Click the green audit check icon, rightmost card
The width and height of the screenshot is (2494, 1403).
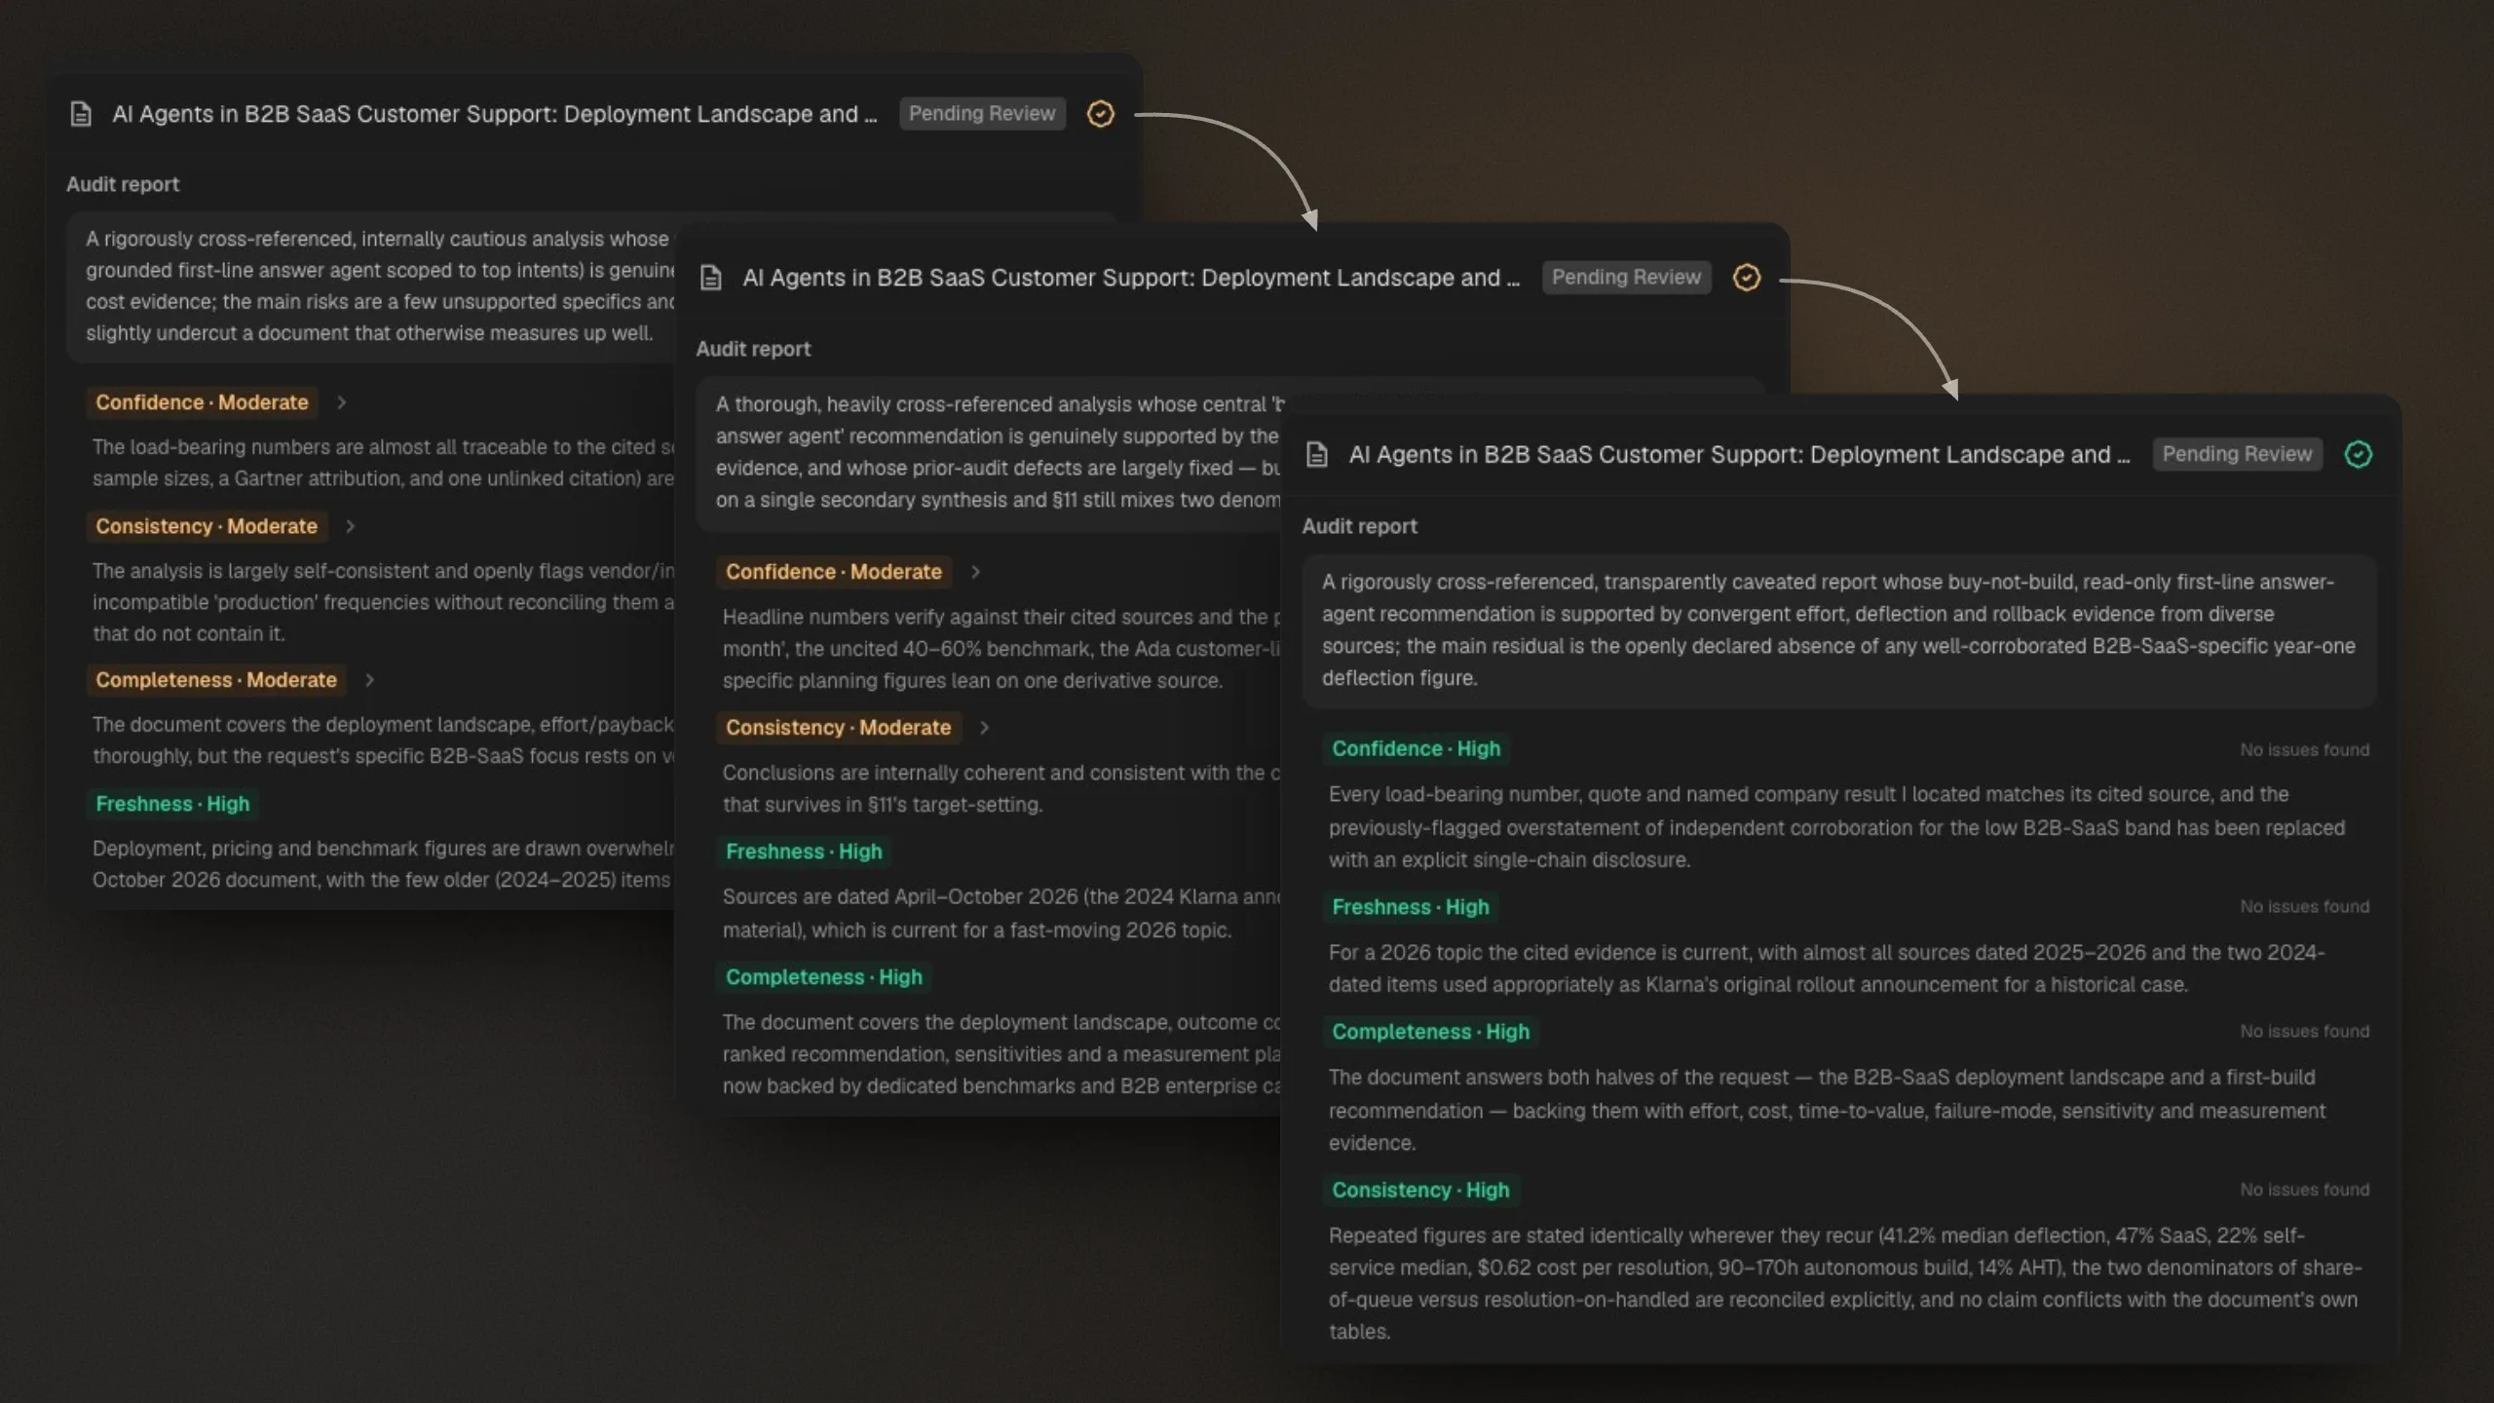click(x=2359, y=454)
